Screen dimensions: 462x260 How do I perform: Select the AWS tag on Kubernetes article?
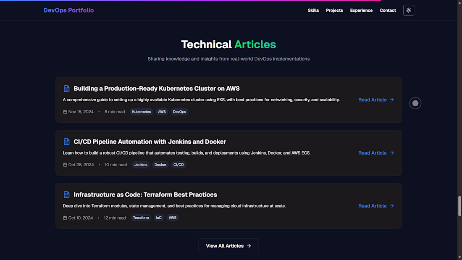162,112
